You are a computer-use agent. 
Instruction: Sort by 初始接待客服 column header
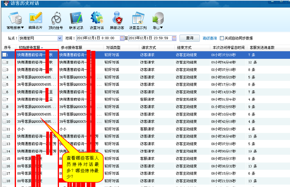tap(31, 48)
